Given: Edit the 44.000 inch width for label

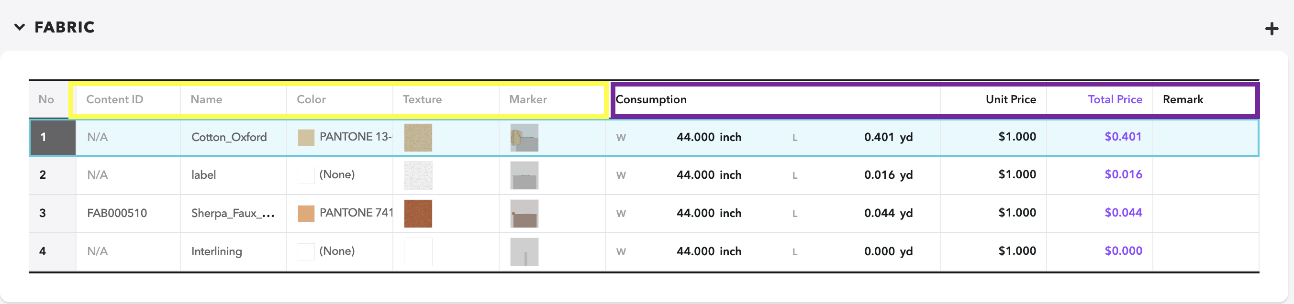Looking at the screenshot, I should 709,175.
